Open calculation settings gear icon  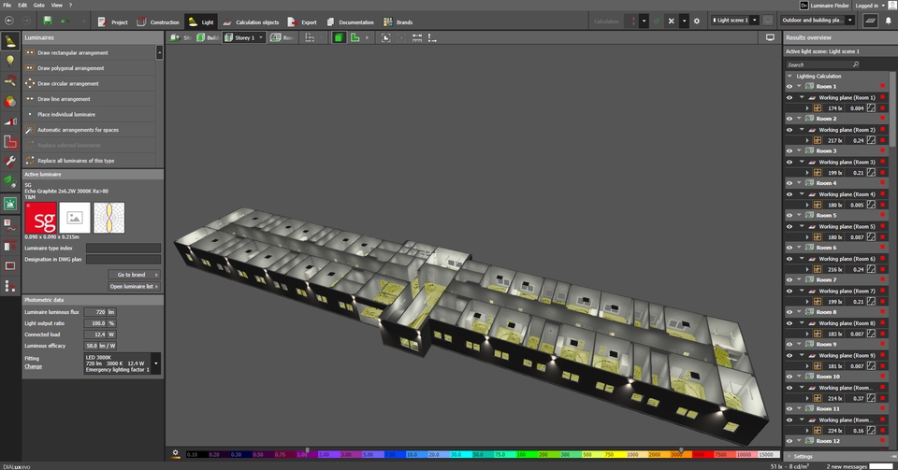point(696,21)
